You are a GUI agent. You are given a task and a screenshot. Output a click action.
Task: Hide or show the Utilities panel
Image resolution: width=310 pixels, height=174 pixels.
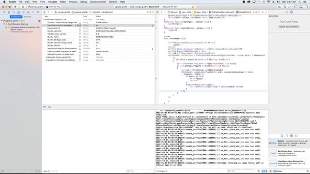306,7
